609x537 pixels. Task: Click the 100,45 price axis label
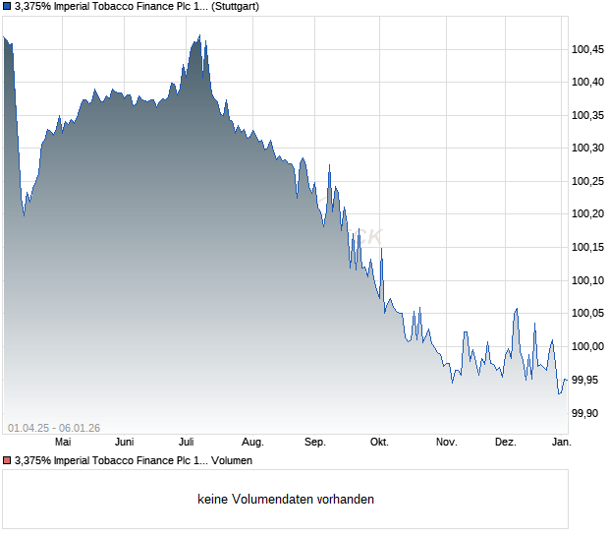click(587, 48)
